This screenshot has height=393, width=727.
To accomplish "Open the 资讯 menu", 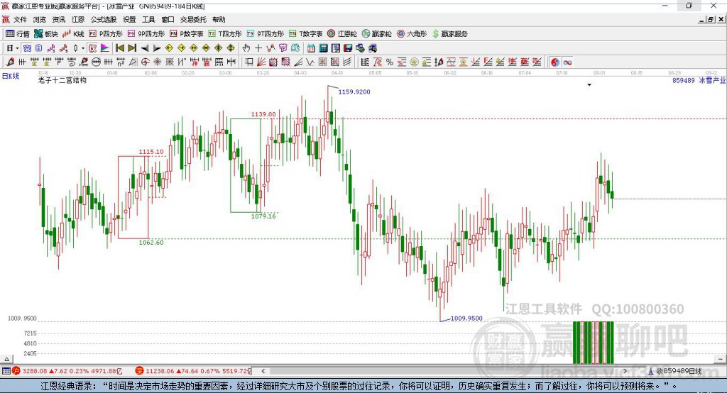I will (58, 19).
